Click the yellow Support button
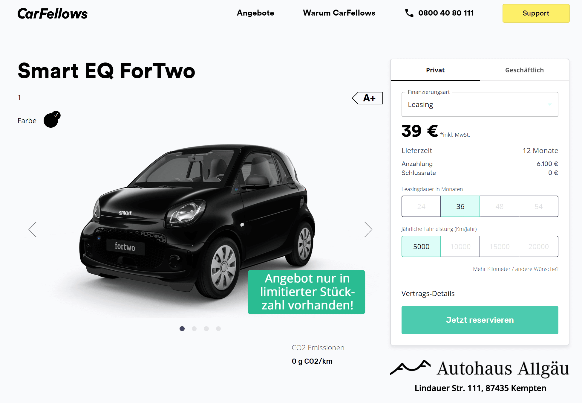Image resolution: width=582 pixels, height=413 pixels. 536,13
